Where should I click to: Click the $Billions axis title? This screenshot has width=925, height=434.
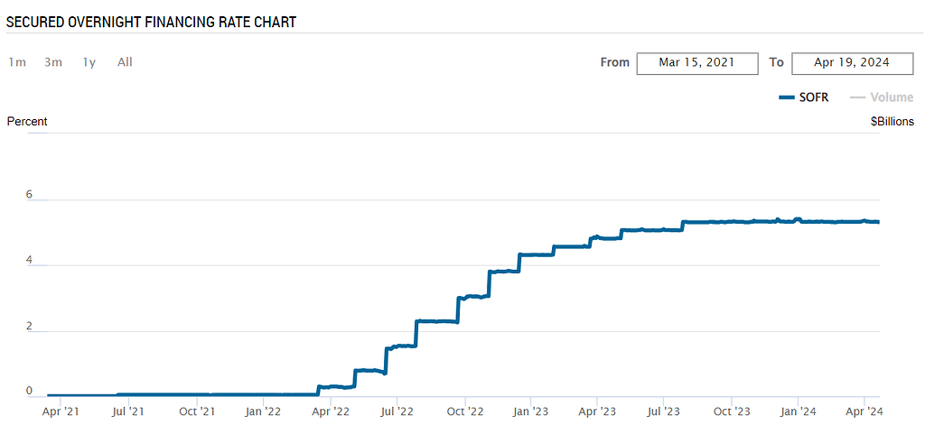892,121
